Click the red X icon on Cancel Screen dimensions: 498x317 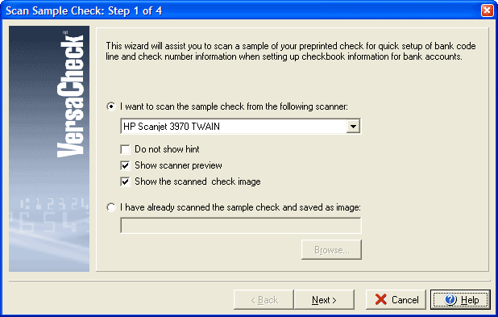pyautogui.click(x=380, y=299)
